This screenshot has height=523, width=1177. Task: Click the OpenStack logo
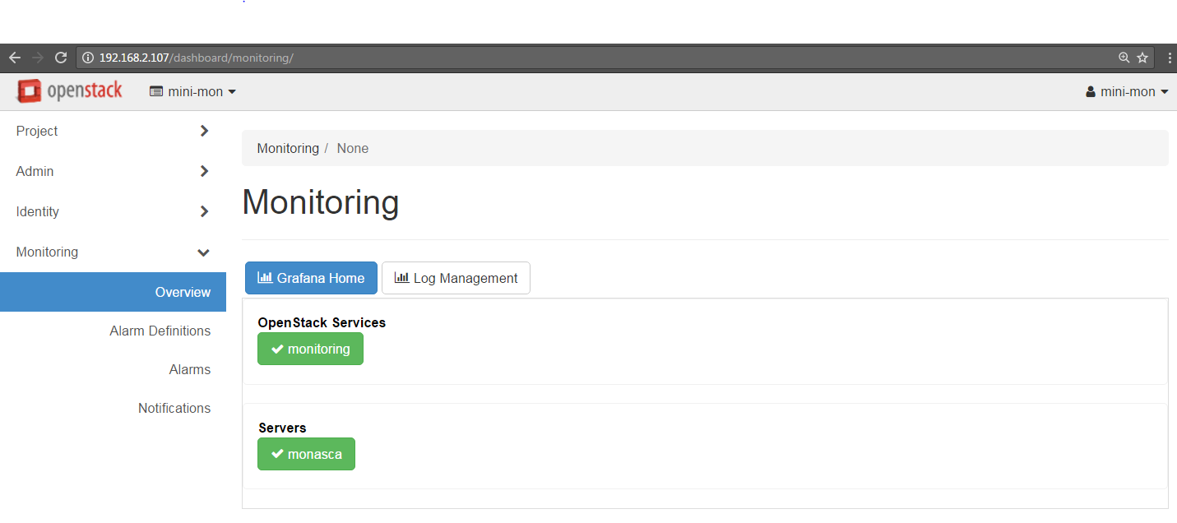[x=70, y=91]
